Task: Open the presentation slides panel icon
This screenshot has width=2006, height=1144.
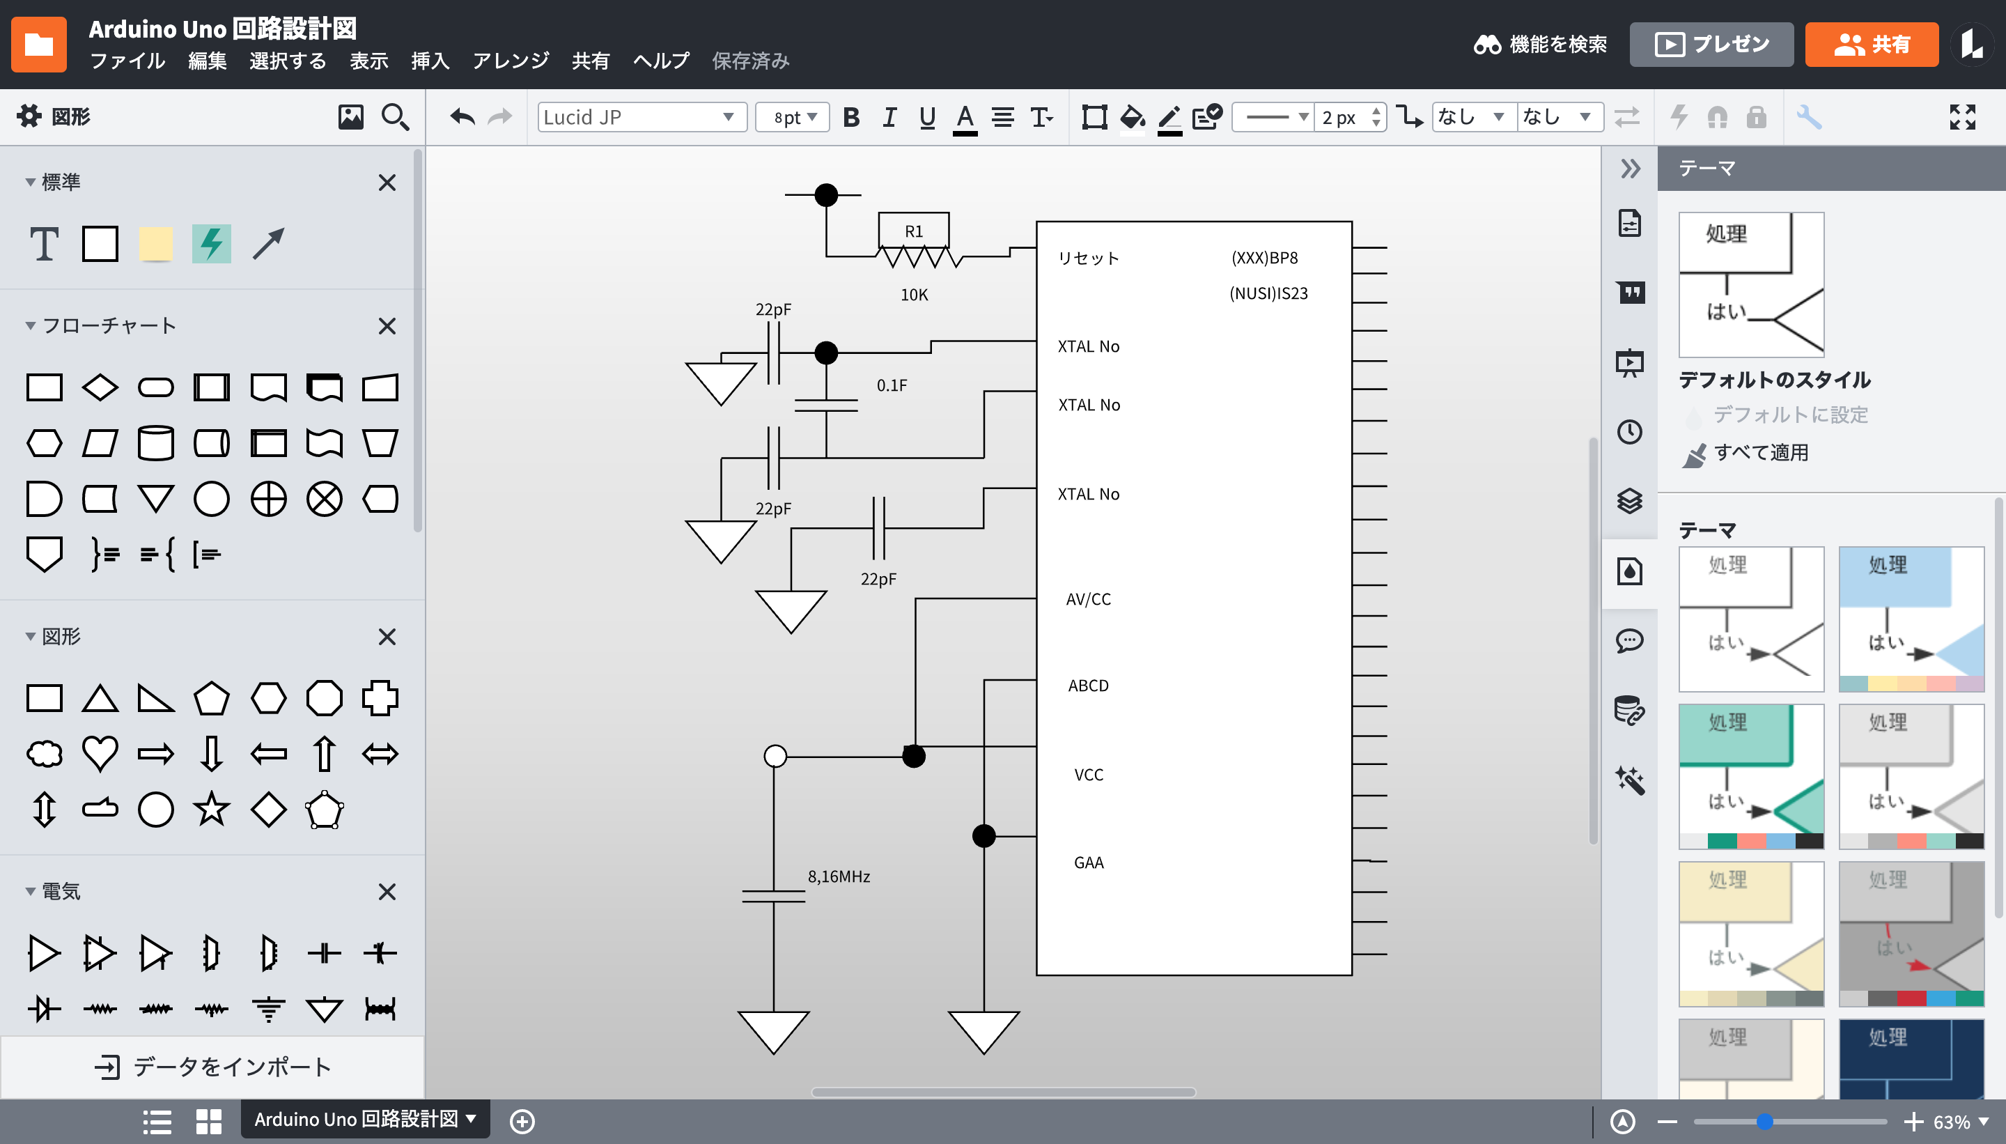Action: [x=1629, y=362]
